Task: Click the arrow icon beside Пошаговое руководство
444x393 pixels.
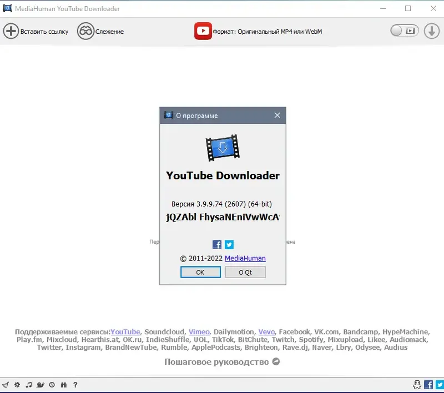Action: [x=276, y=361]
